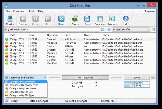Click the Pause toolbar icon

[35, 20]
